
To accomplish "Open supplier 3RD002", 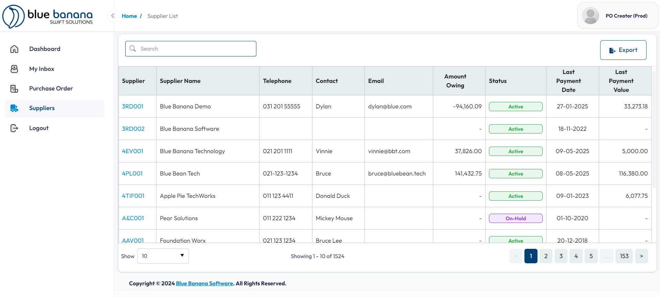I will [133, 129].
